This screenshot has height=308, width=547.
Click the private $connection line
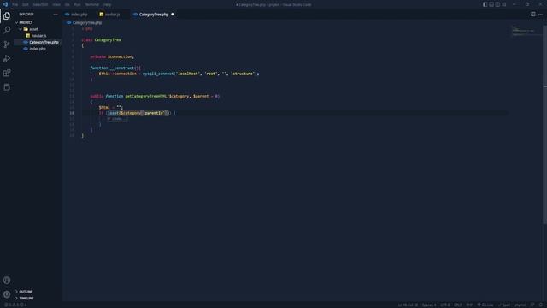point(112,57)
